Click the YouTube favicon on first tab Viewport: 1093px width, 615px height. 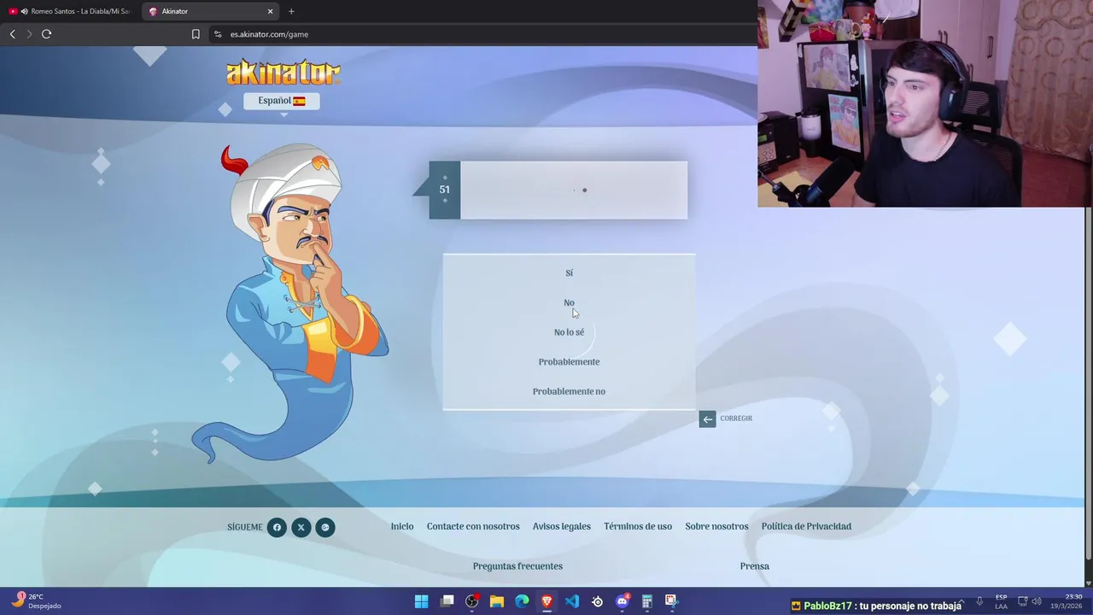(x=13, y=11)
